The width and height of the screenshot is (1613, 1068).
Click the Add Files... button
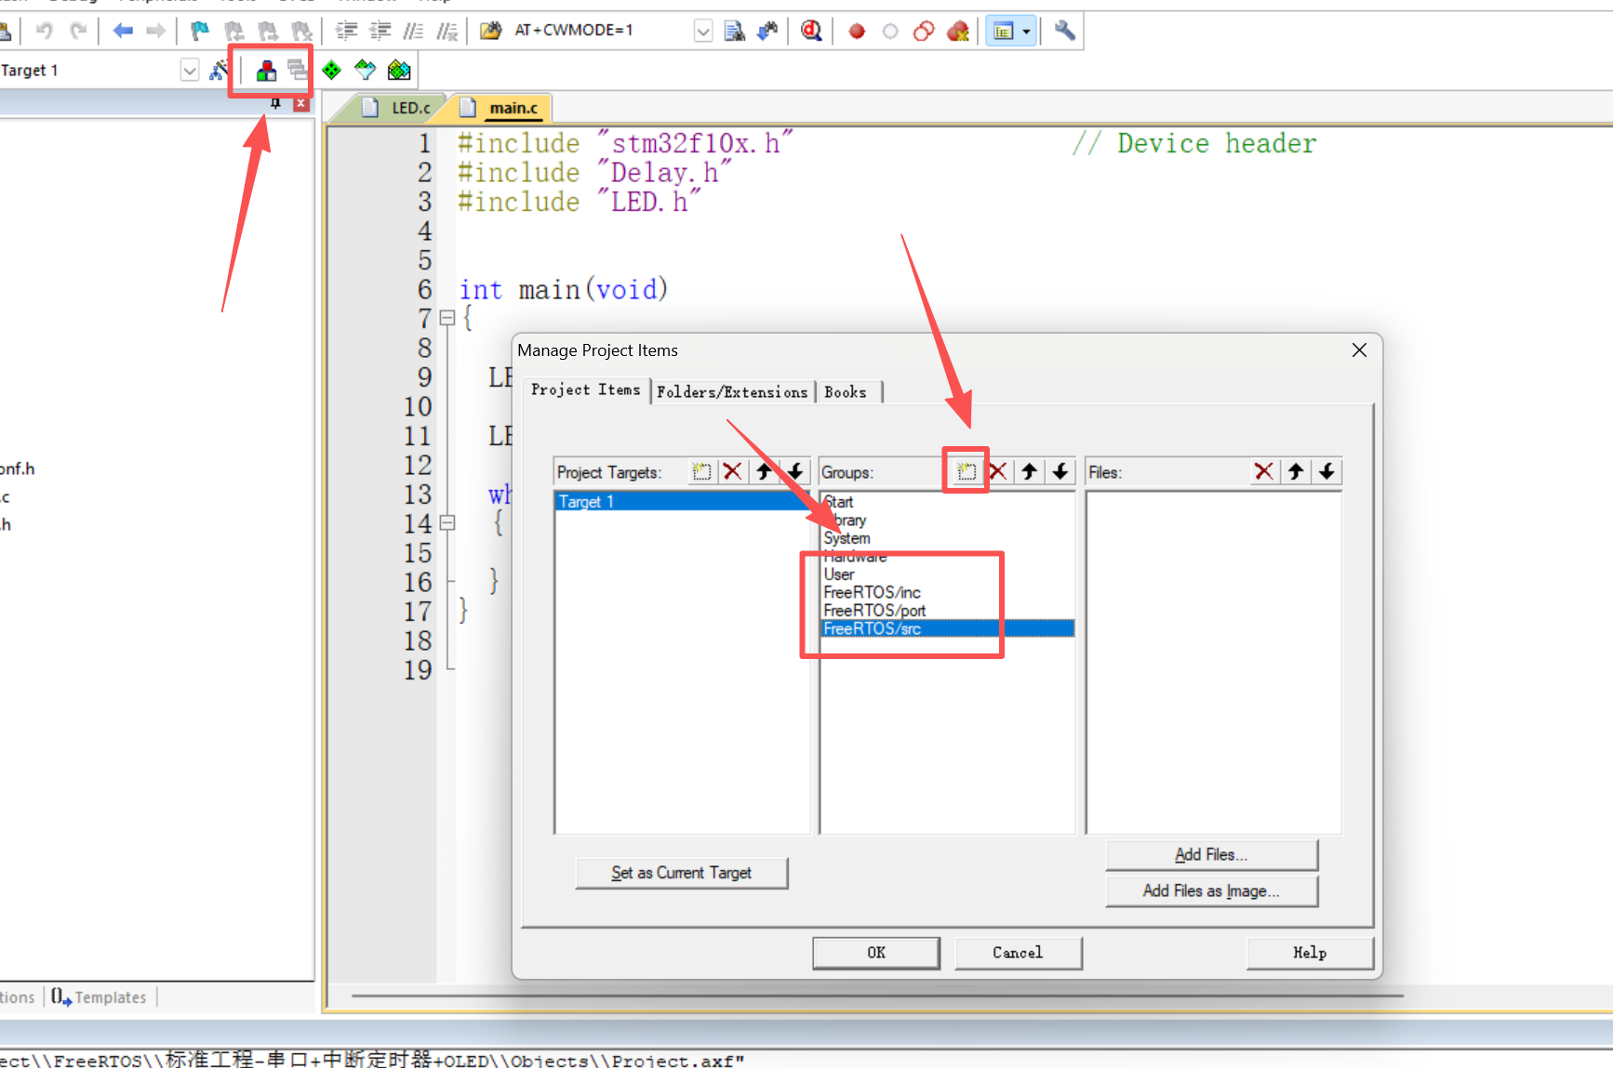1211,855
